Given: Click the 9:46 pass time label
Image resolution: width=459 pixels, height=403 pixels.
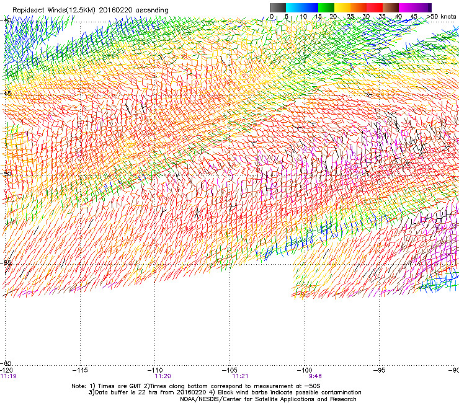Looking at the screenshot, I should tap(315, 376).
